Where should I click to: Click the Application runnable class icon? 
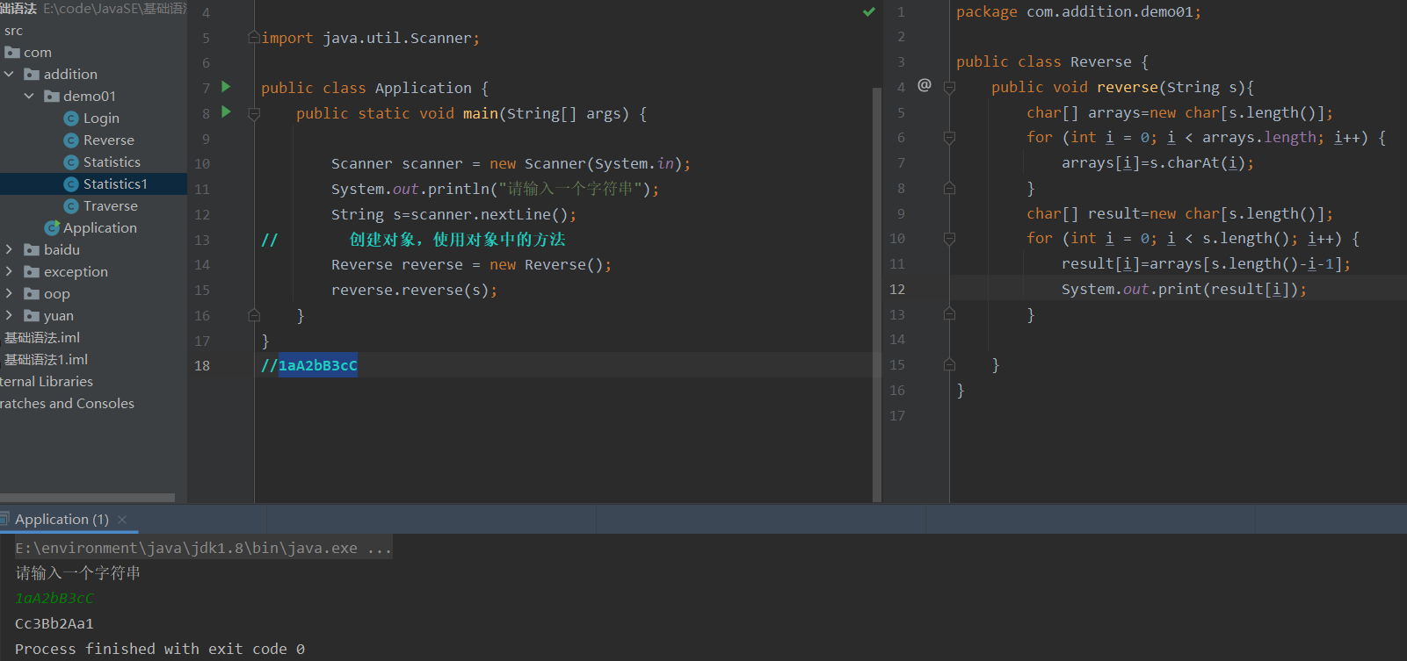tap(52, 228)
